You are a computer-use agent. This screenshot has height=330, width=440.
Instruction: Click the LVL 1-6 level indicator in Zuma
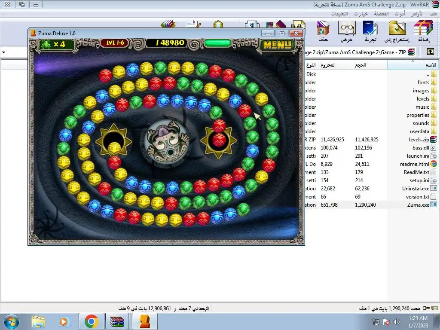coord(115,43)
